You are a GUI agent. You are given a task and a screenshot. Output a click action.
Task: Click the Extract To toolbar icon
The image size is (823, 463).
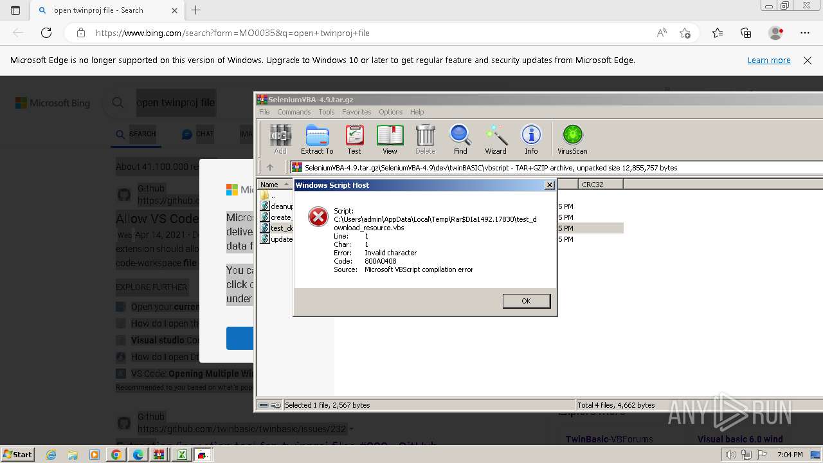(317, 140)
